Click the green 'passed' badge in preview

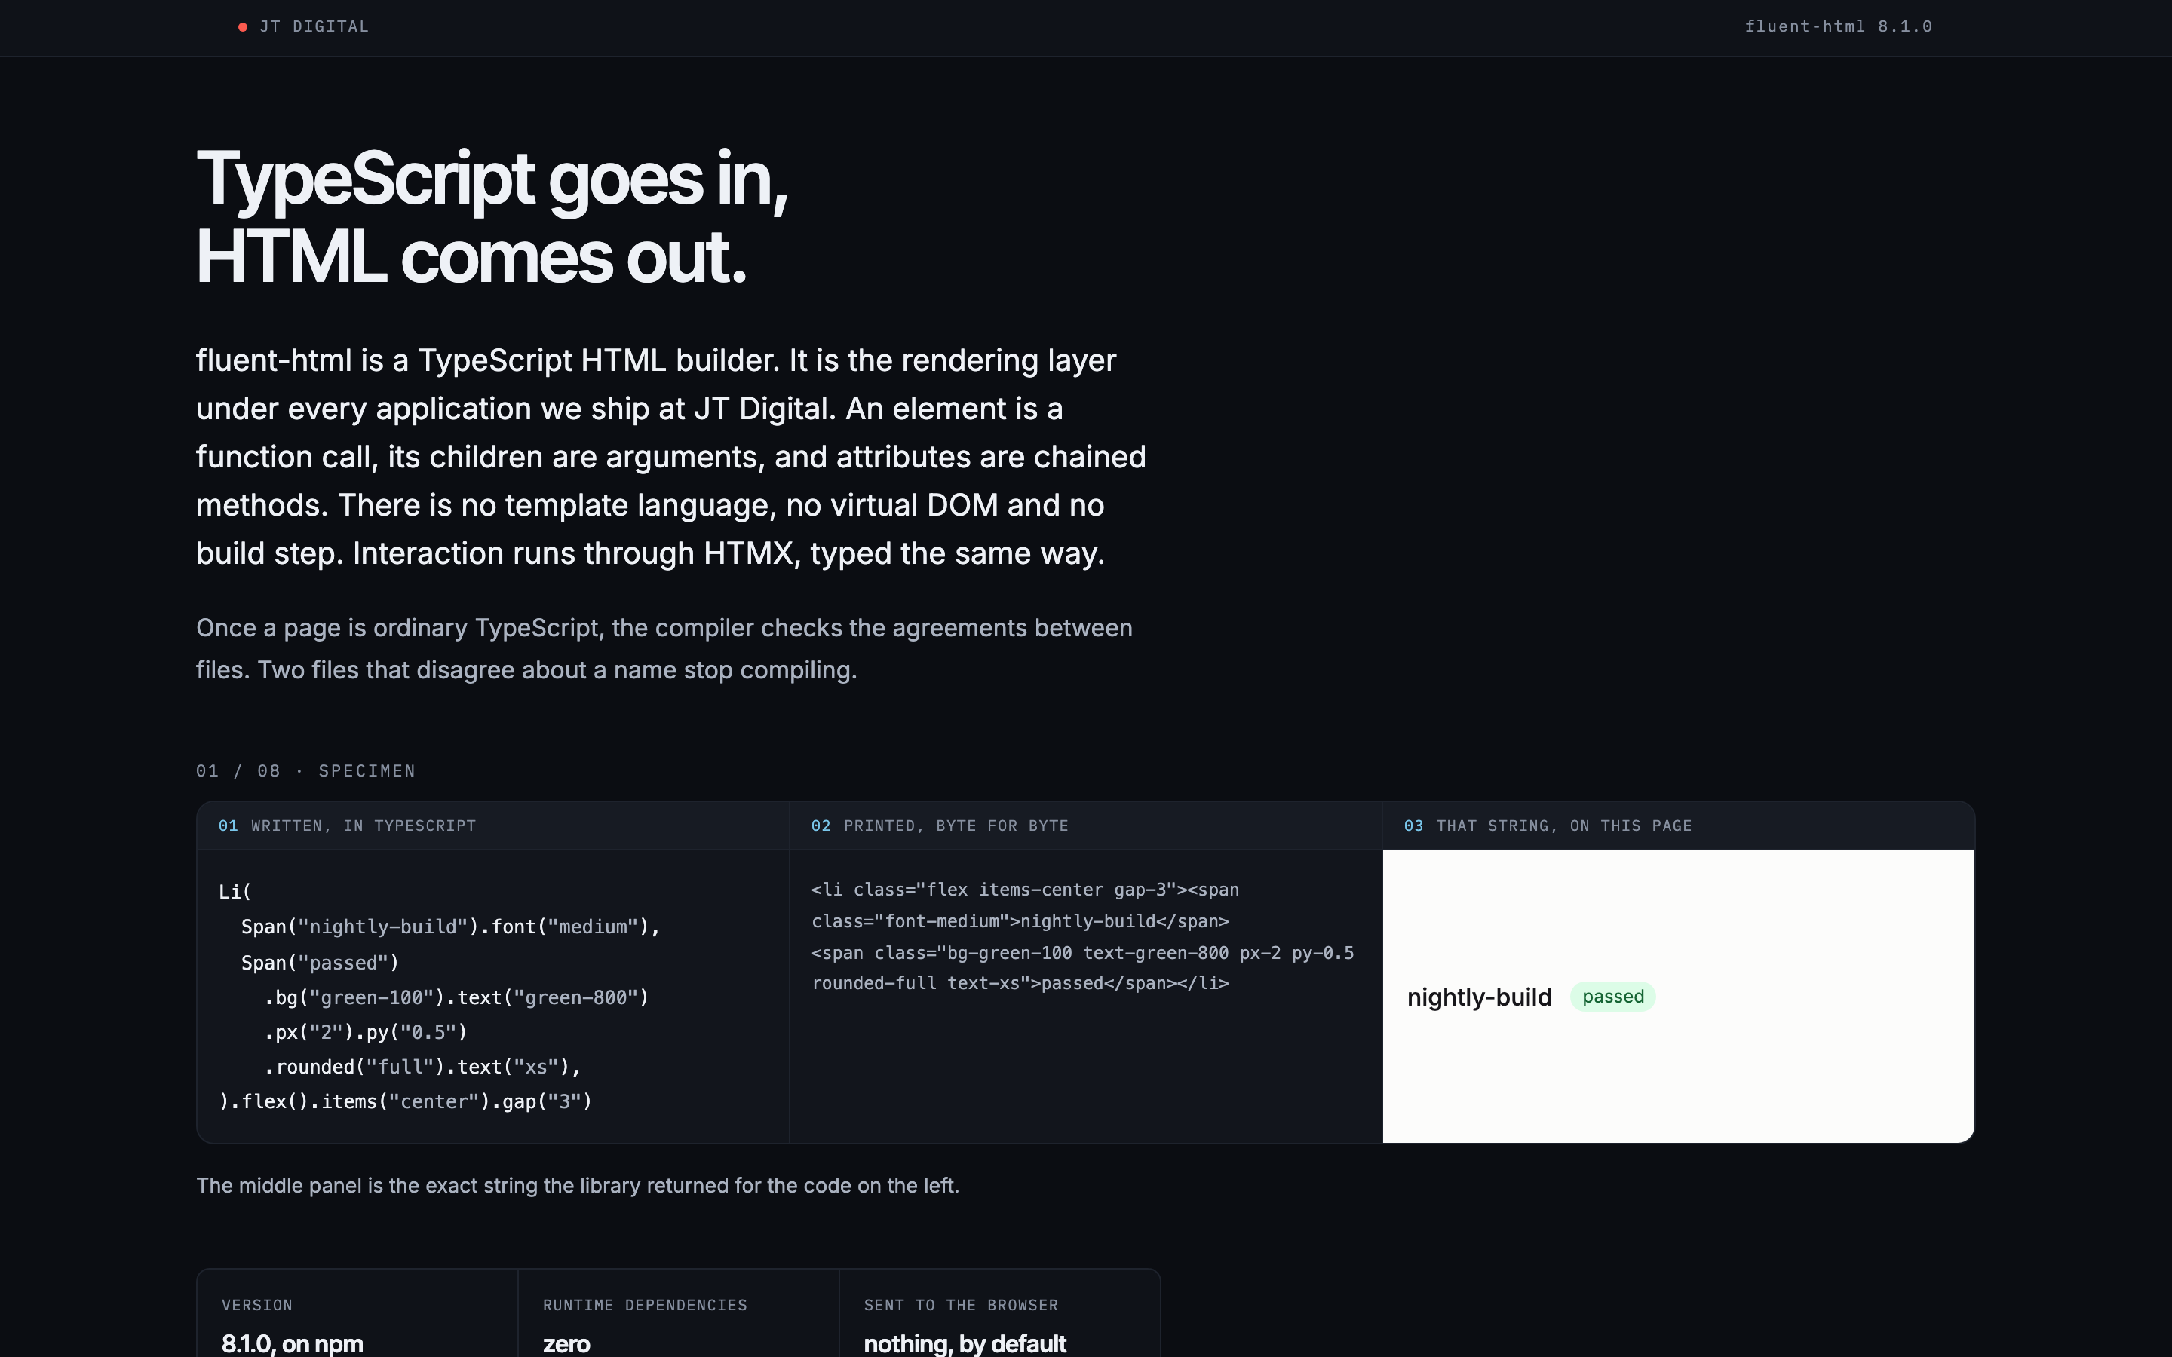click(1613, 997)
